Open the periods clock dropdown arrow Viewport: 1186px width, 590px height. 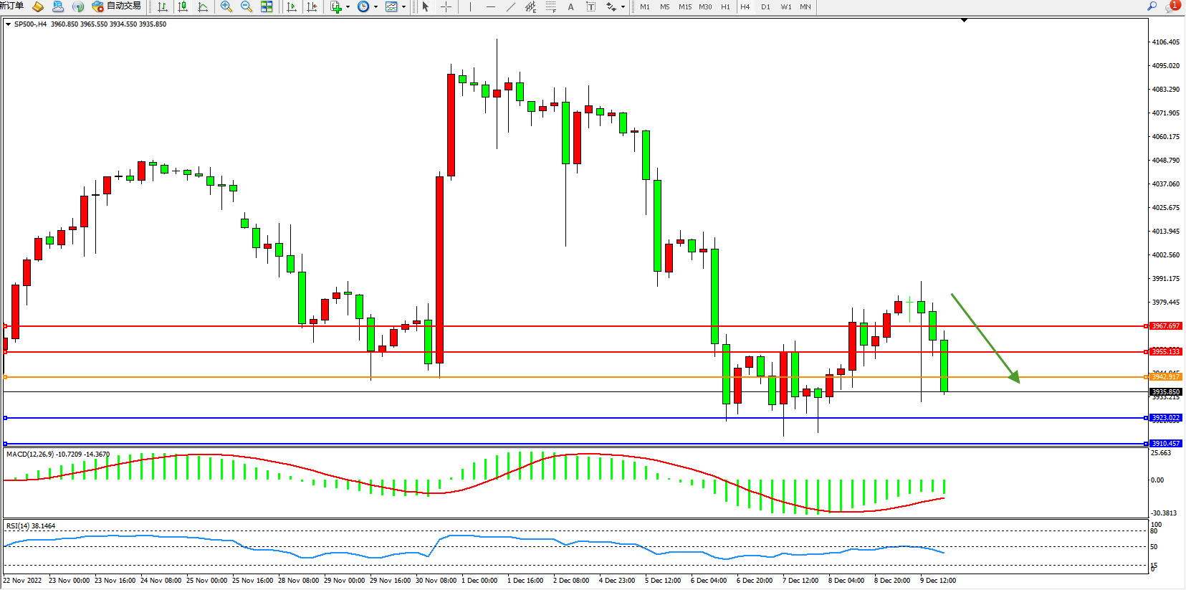(376, 7)
